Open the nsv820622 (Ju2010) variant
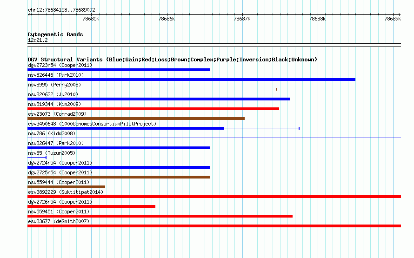Screen dimensions: 414x258 pos(53,94)
